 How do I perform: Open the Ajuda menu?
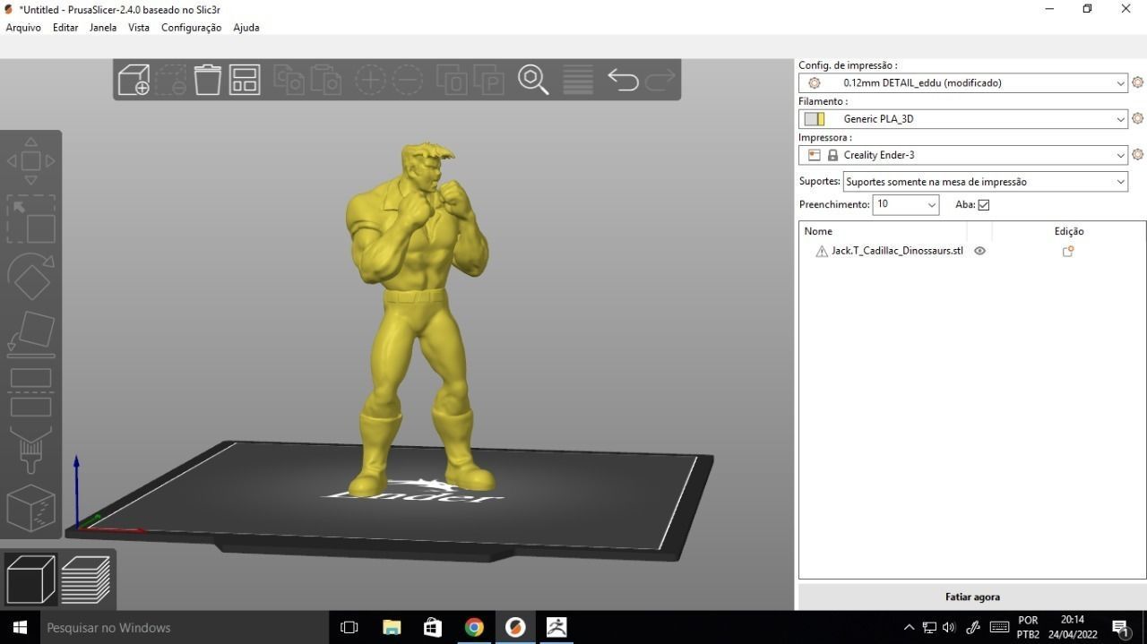246,28
